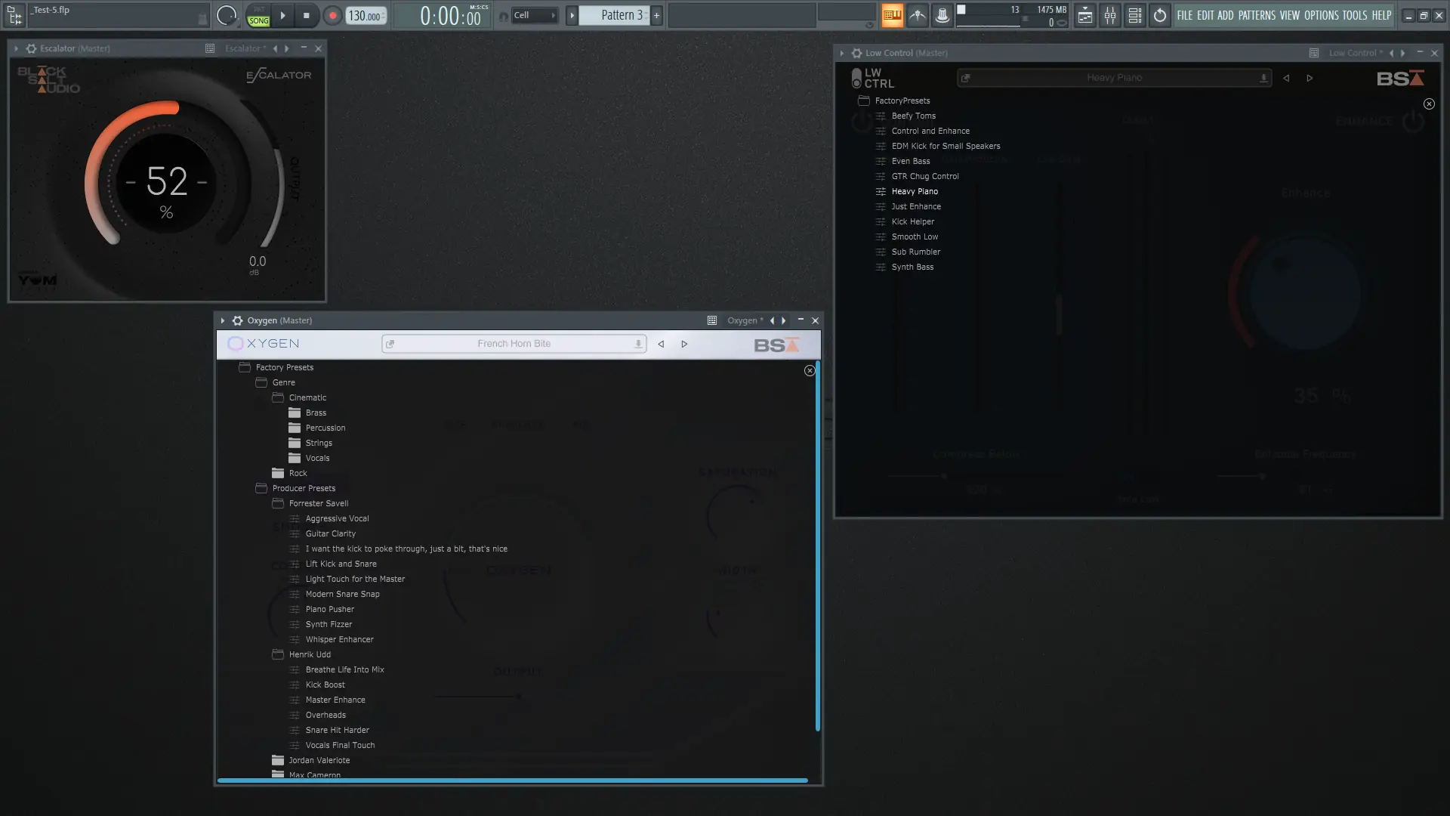Open the Cell snap dropdown
Image resolution: width=1450 pixels, height=816 pixels.
pyautogui.click(x=534, y=15)
